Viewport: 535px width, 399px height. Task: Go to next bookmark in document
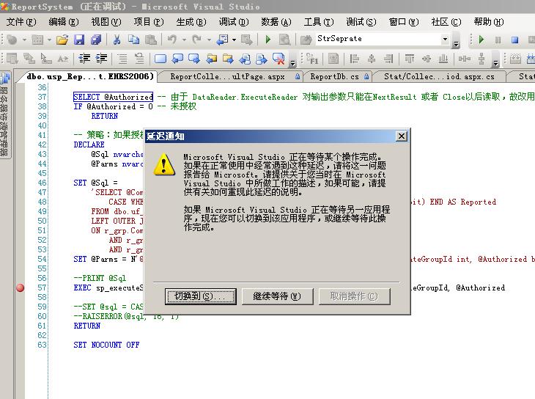(x=262, y=59)
